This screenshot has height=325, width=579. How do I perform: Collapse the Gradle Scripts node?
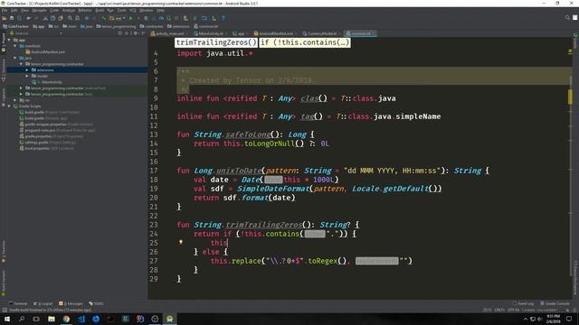tap(9, 107)
